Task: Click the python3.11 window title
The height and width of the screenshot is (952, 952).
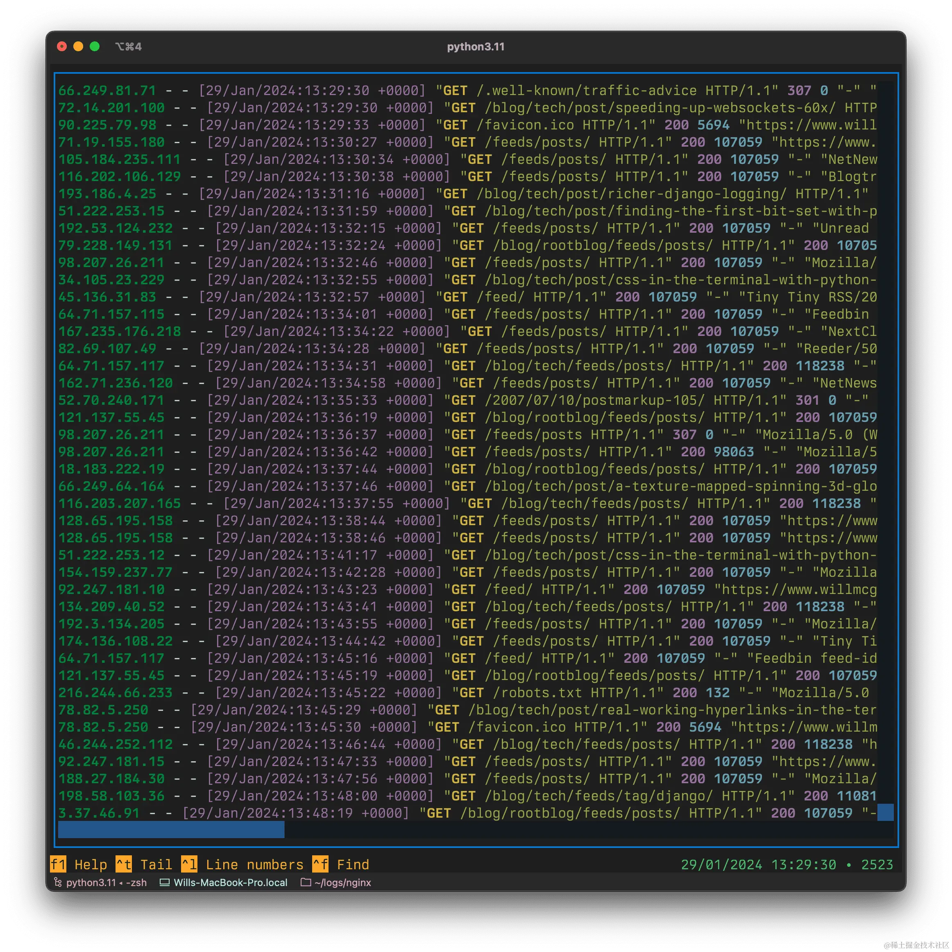Action: point(476,46)
